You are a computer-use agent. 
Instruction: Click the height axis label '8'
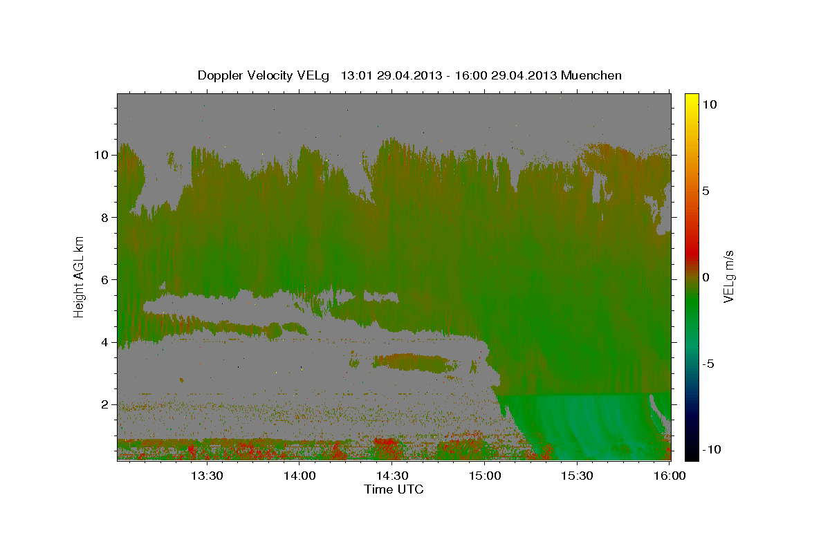105,217
